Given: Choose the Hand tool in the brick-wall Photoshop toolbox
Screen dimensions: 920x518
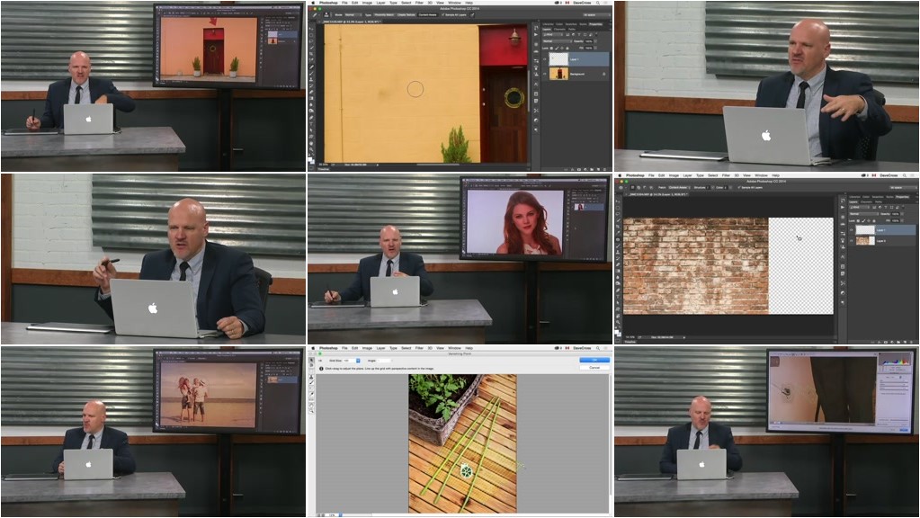Looking at the screenshot, I should click(x=618, y=317).
